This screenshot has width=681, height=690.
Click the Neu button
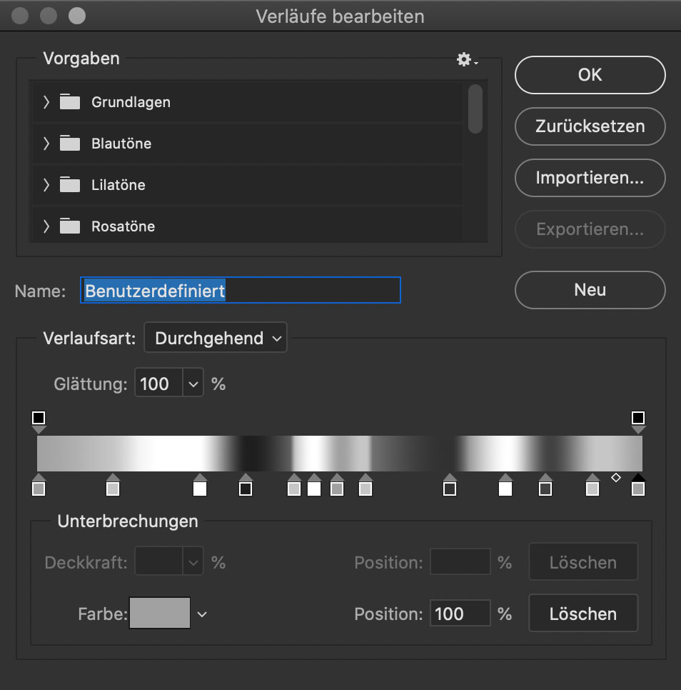click(x=590, y=290)
